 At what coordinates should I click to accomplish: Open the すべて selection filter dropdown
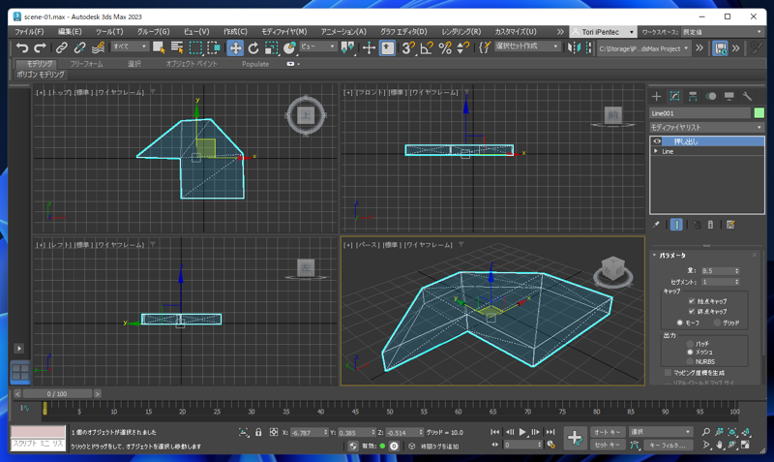coord(130,46)
